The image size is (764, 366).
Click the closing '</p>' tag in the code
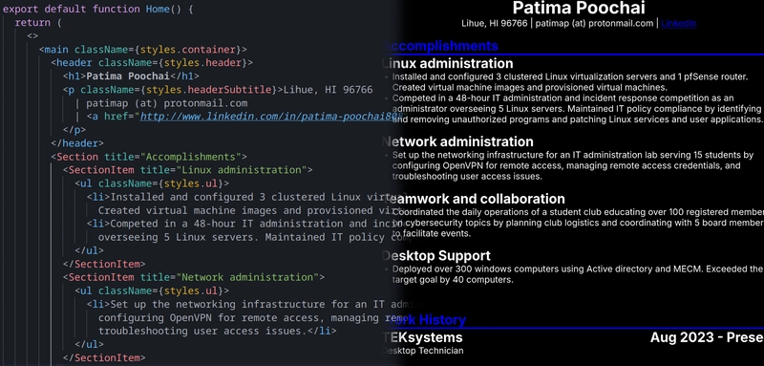[x=74, y=130]
